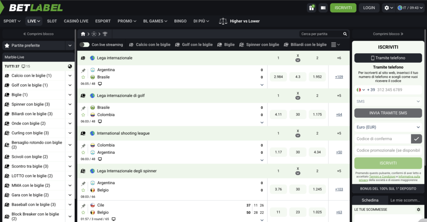Click the star icon of Partite preferite
This screenshot has height=222, width=427.
(x=7, y=46)
